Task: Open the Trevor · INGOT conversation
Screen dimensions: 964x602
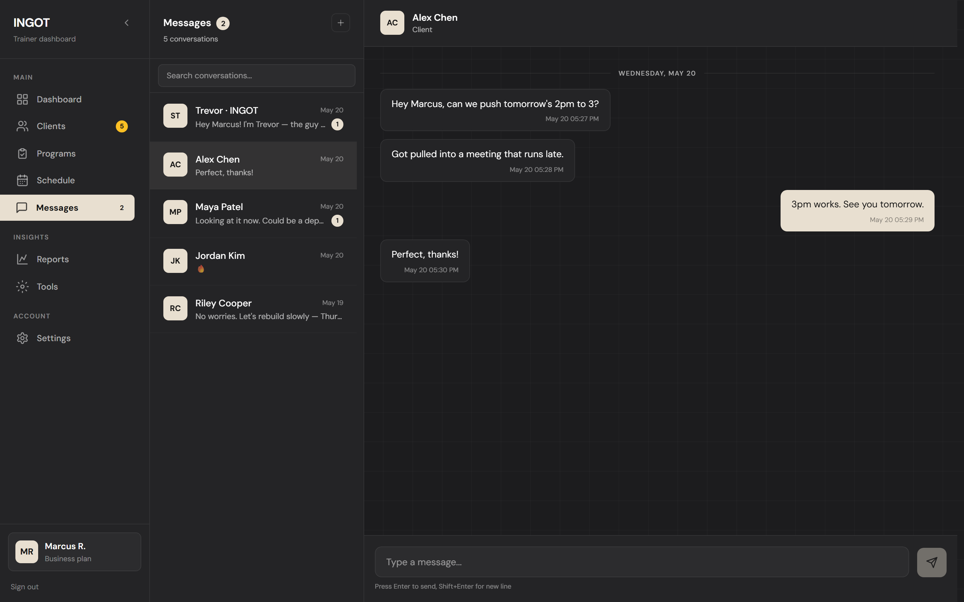Action: [x=253, y=117]
